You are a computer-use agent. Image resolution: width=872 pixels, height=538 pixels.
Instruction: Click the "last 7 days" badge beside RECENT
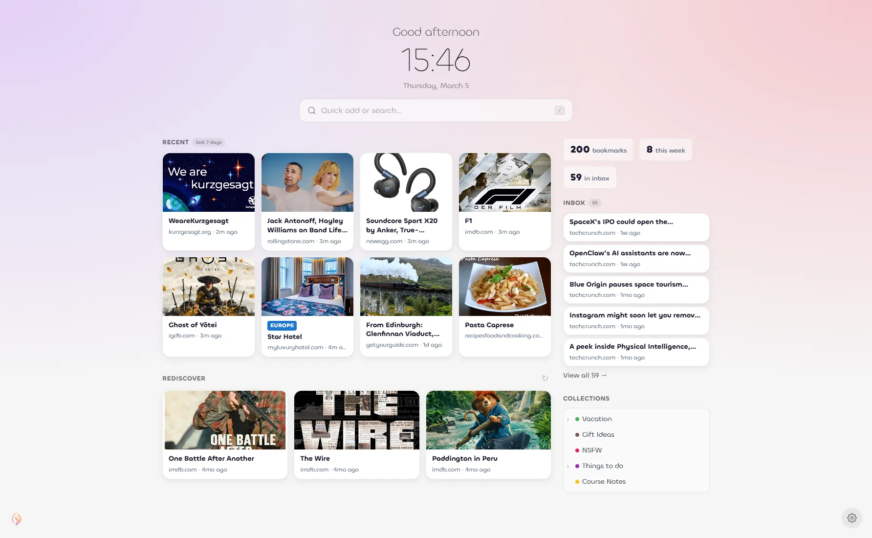208,142
